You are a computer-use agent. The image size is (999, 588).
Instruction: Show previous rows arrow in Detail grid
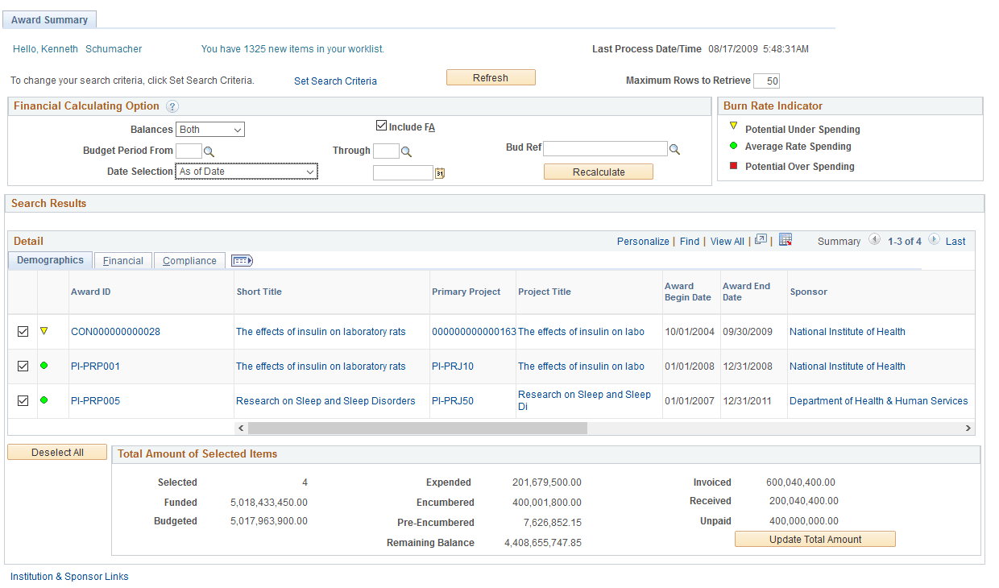[874, 240]
